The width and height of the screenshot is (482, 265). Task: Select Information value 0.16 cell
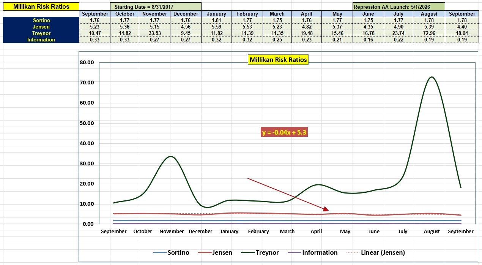click(368, 40)
